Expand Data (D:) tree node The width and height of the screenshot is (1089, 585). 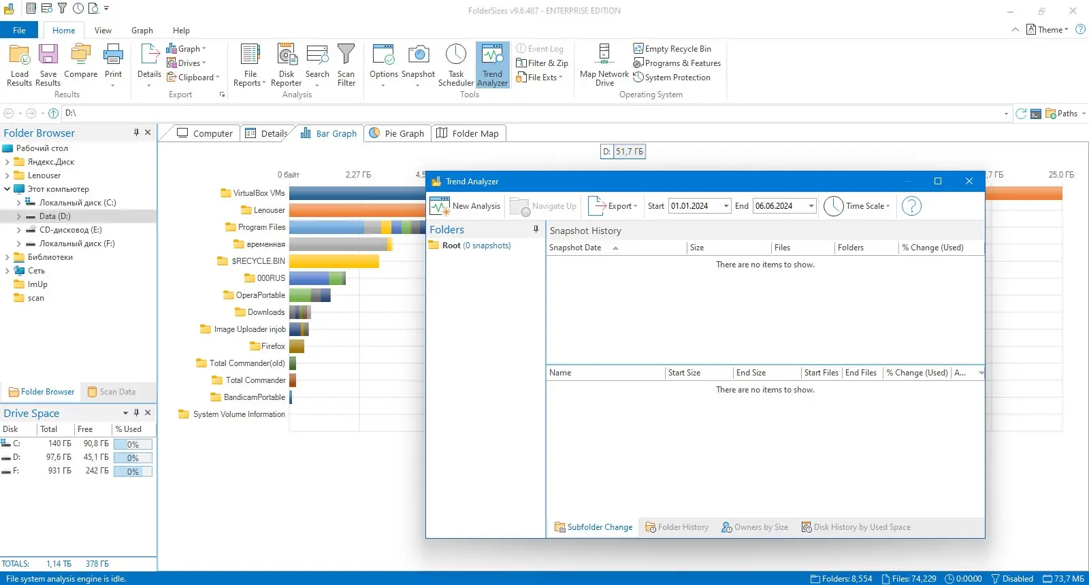pos(18,216)
